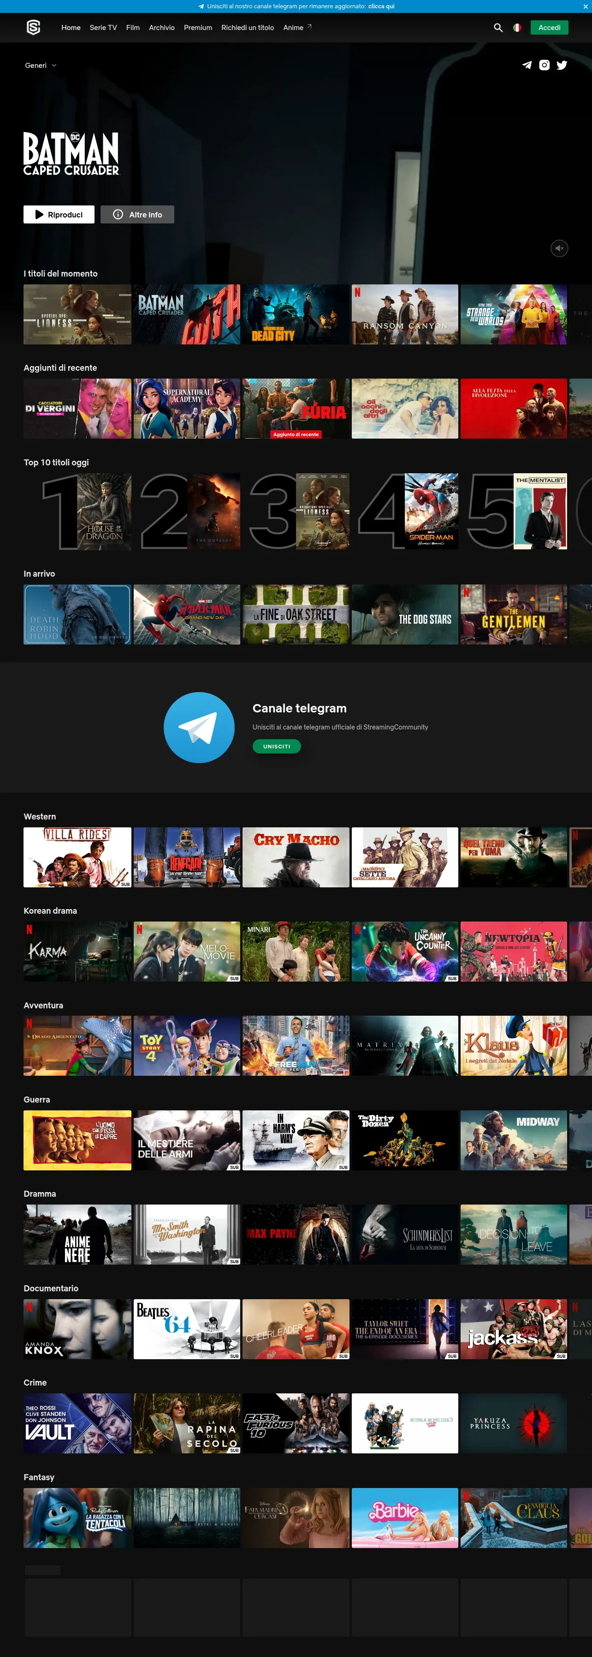Open the Film menu item
The height and width of the screenshot is (1657, 592).
(x=133, y=28)
